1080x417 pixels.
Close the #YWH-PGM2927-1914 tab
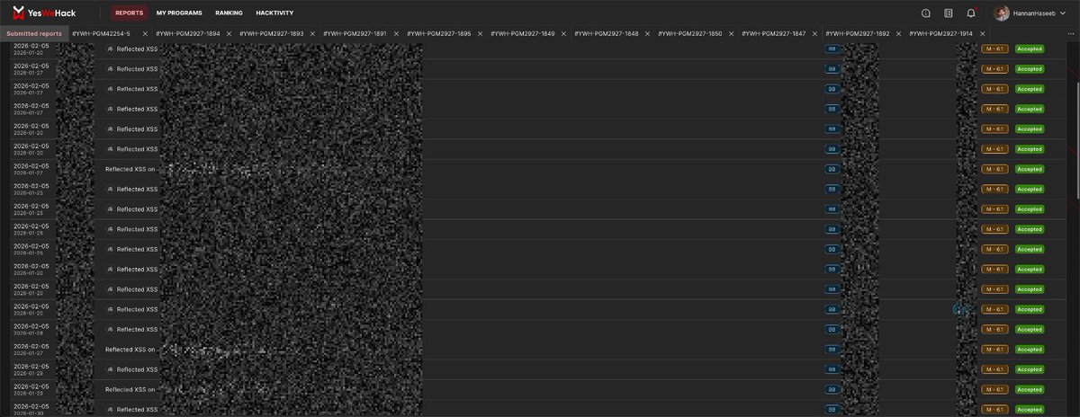pos(984,33)
